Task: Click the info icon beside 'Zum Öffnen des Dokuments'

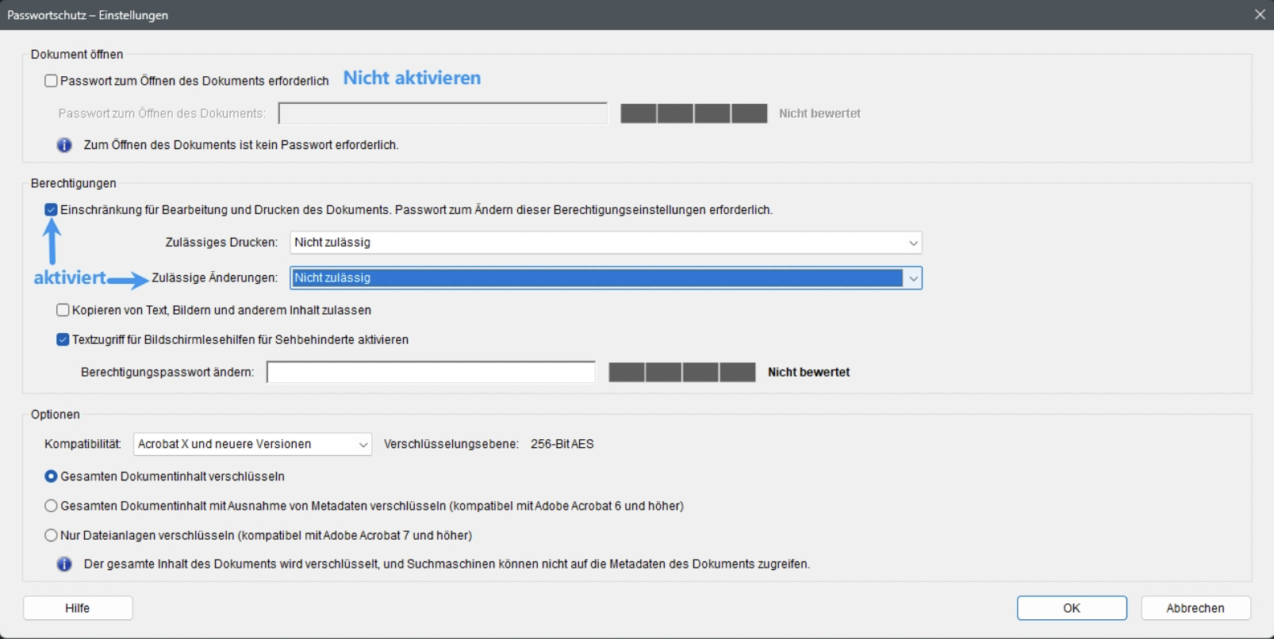Action: (64, 145)
